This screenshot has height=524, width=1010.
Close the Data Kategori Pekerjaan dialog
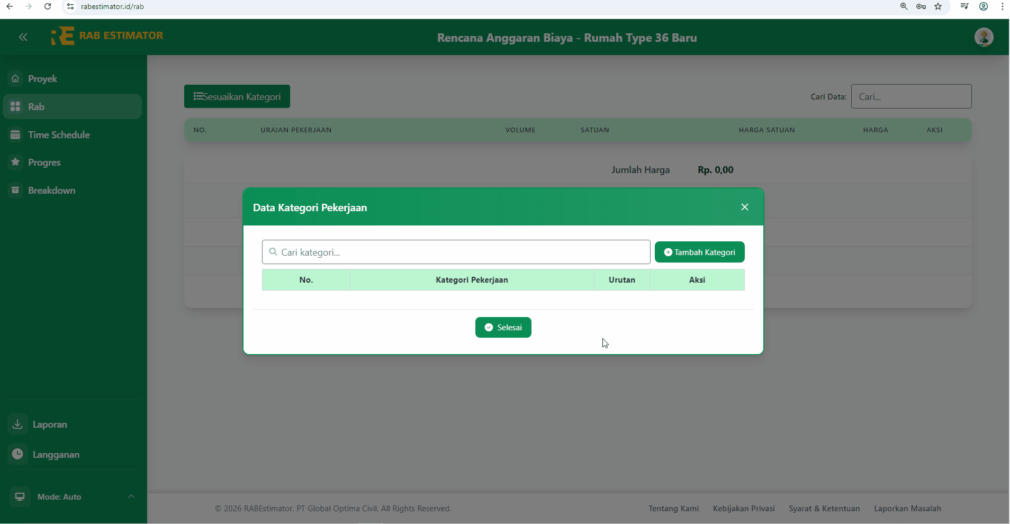coord(744,207)
